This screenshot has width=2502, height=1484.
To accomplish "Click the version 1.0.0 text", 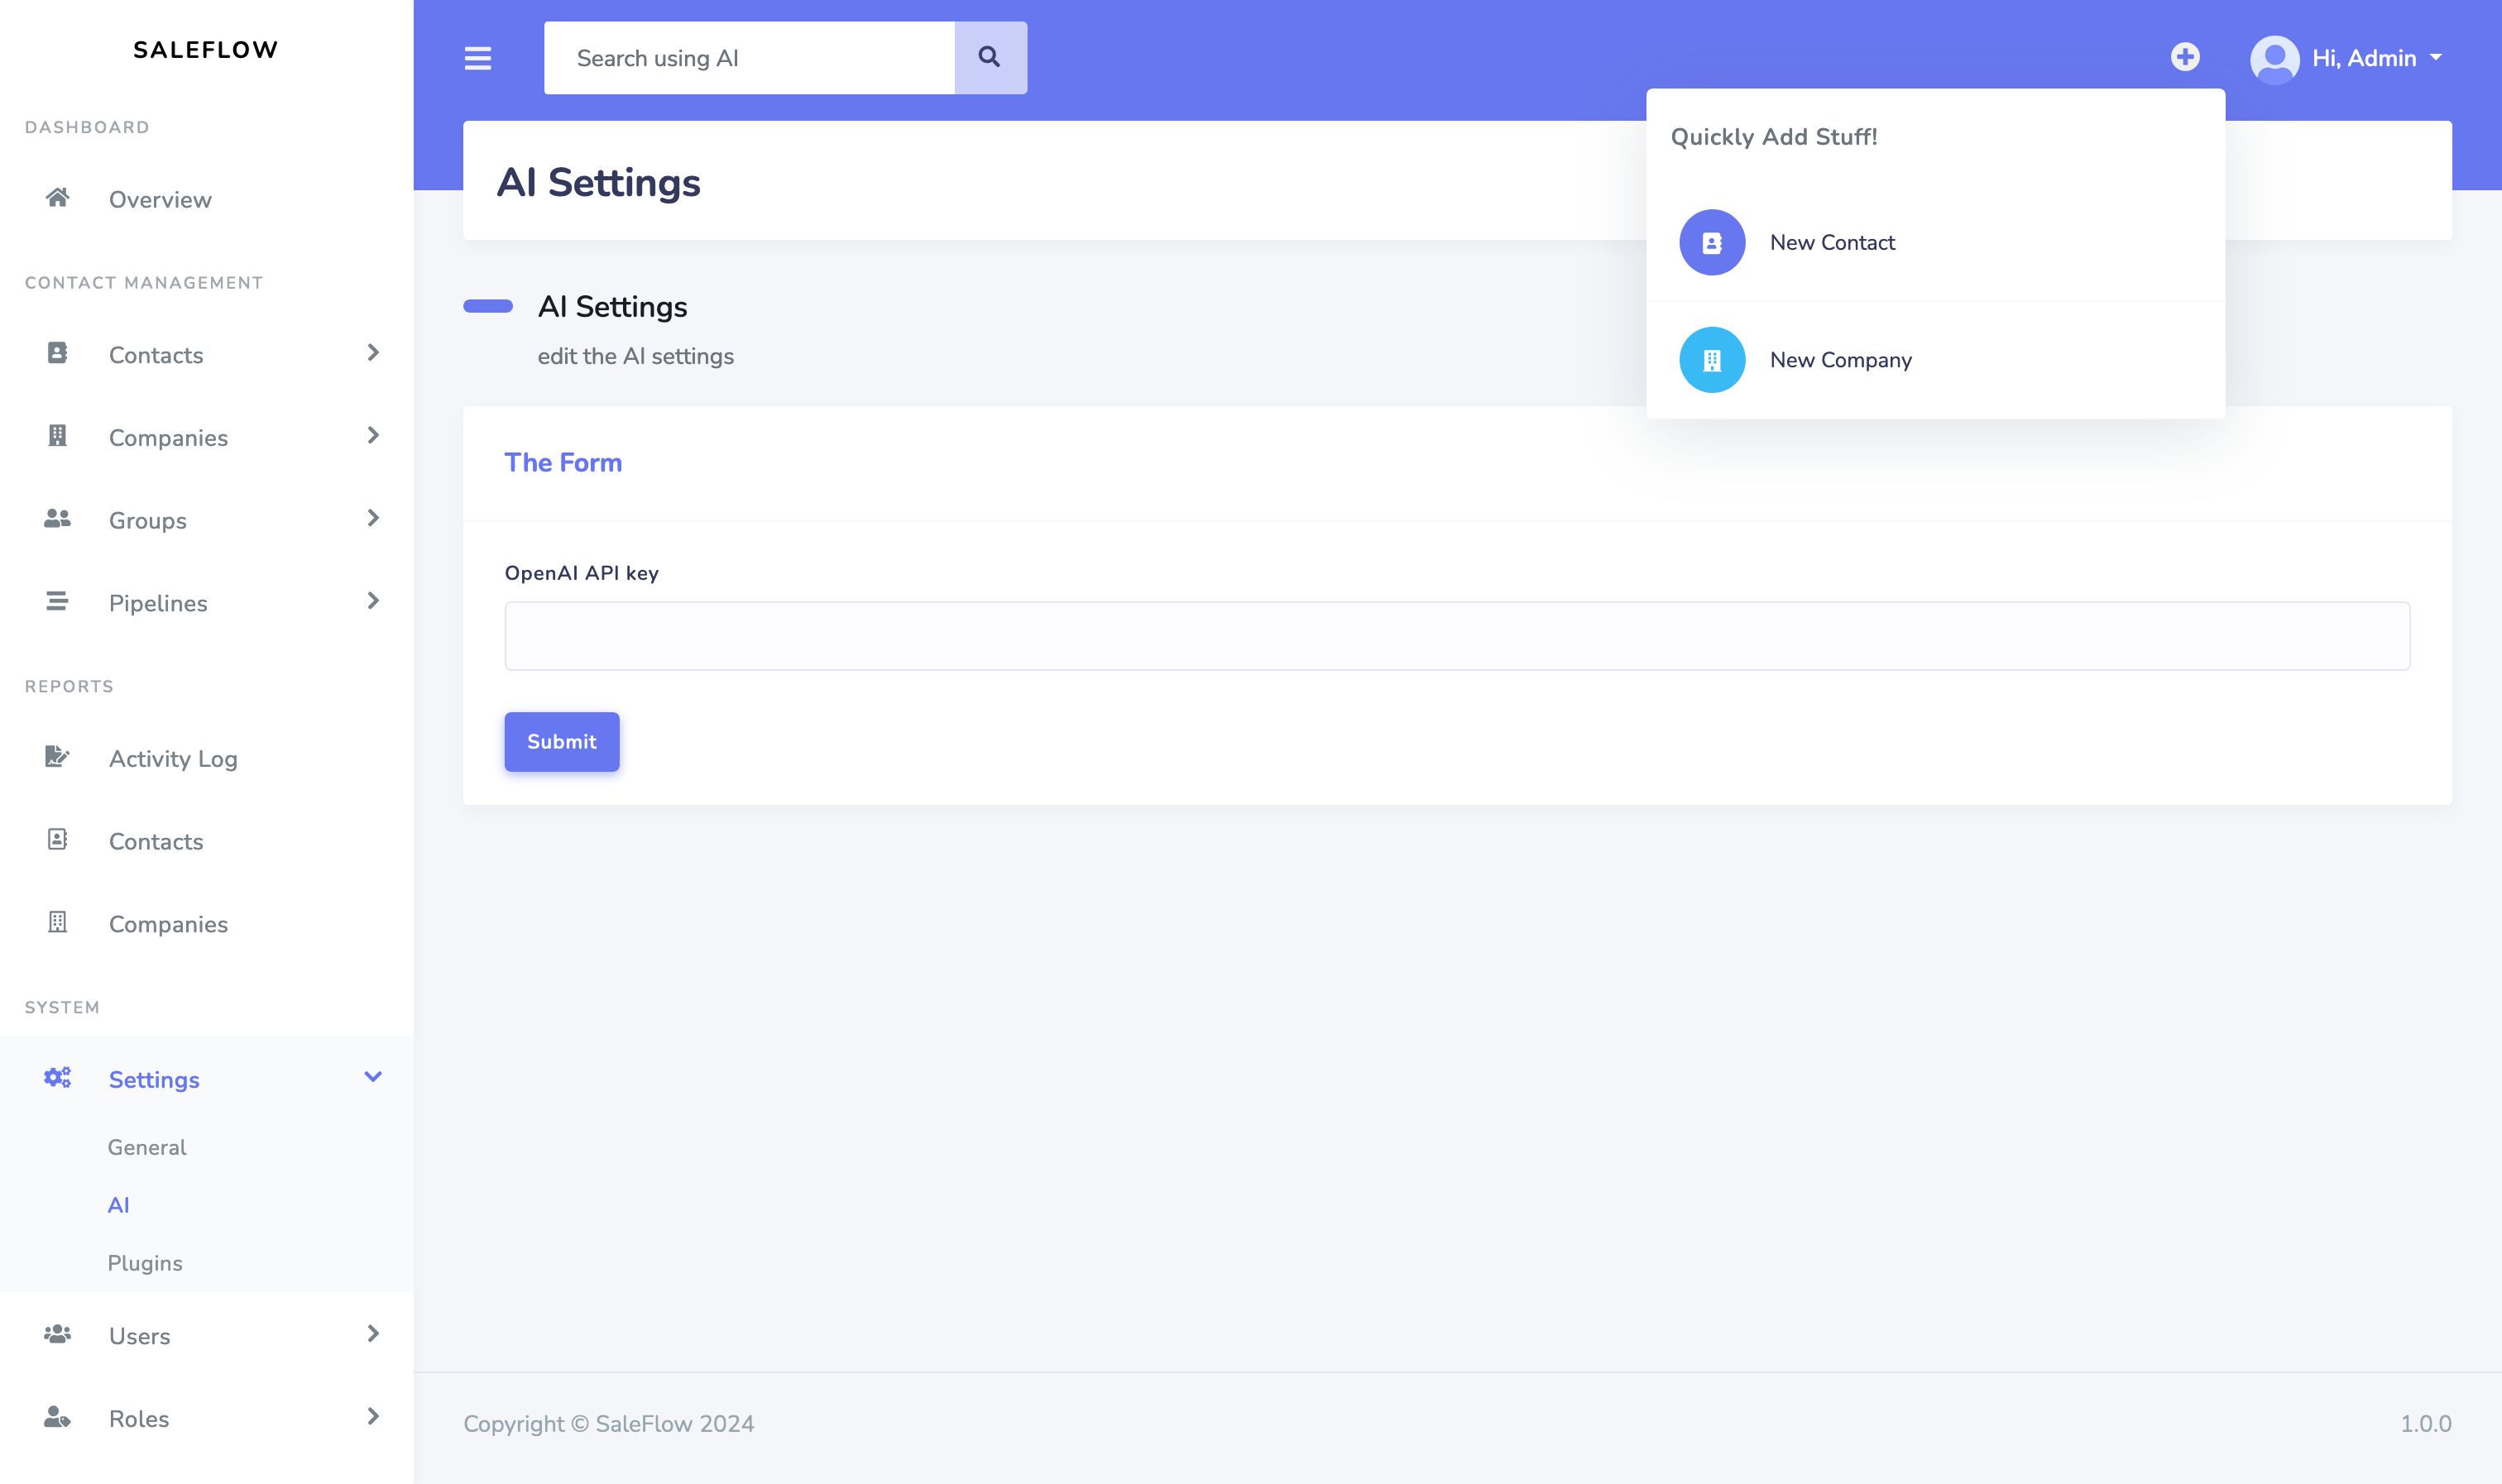I will click(x=2426, y=1424).
